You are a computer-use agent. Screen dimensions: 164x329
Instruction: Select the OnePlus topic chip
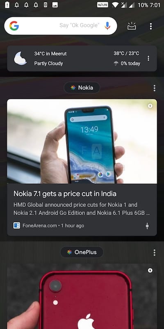(x=82, y=252)
